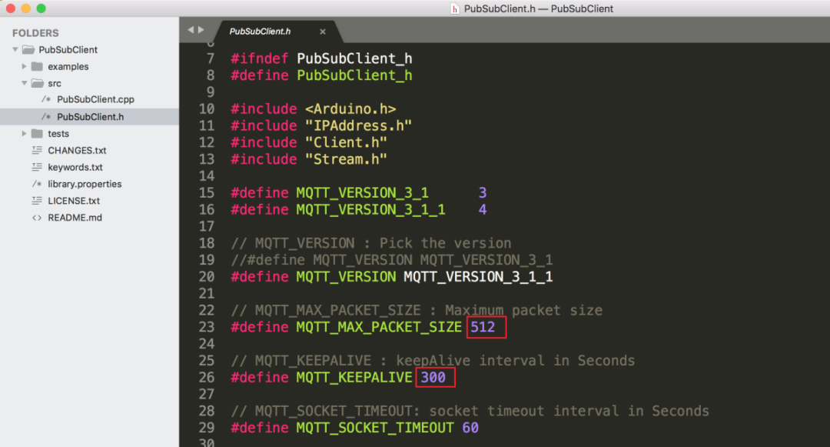
Task: Click MQTT_VERSION_3_1_1 value on line 20
Action: pyautogui.click(x=478, y=276)
